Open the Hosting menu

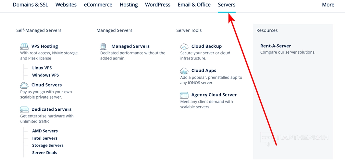click(129, 5)
